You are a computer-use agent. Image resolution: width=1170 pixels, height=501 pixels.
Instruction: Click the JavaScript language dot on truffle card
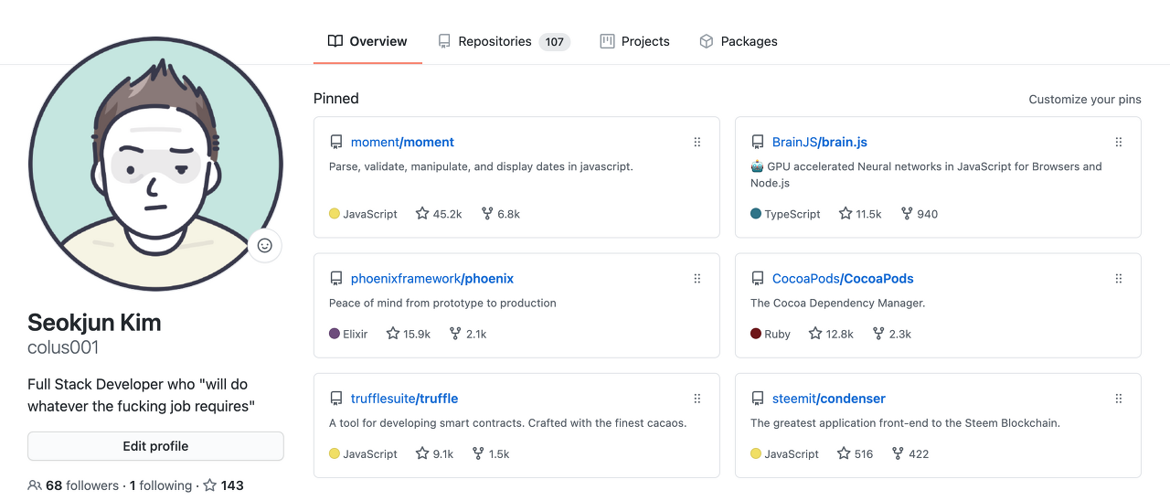335,453
